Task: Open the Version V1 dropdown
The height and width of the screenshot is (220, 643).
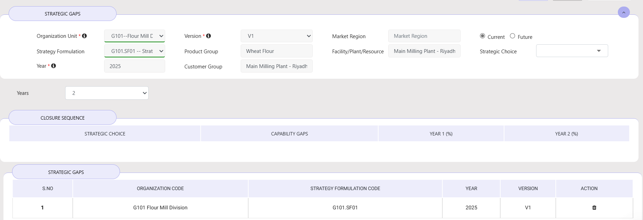Action: click(x=277, y=36)
